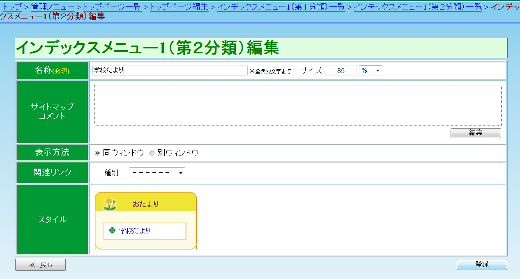Click the 戻る back button
Viewport: 520px width, 279px height.
[40, 265]
